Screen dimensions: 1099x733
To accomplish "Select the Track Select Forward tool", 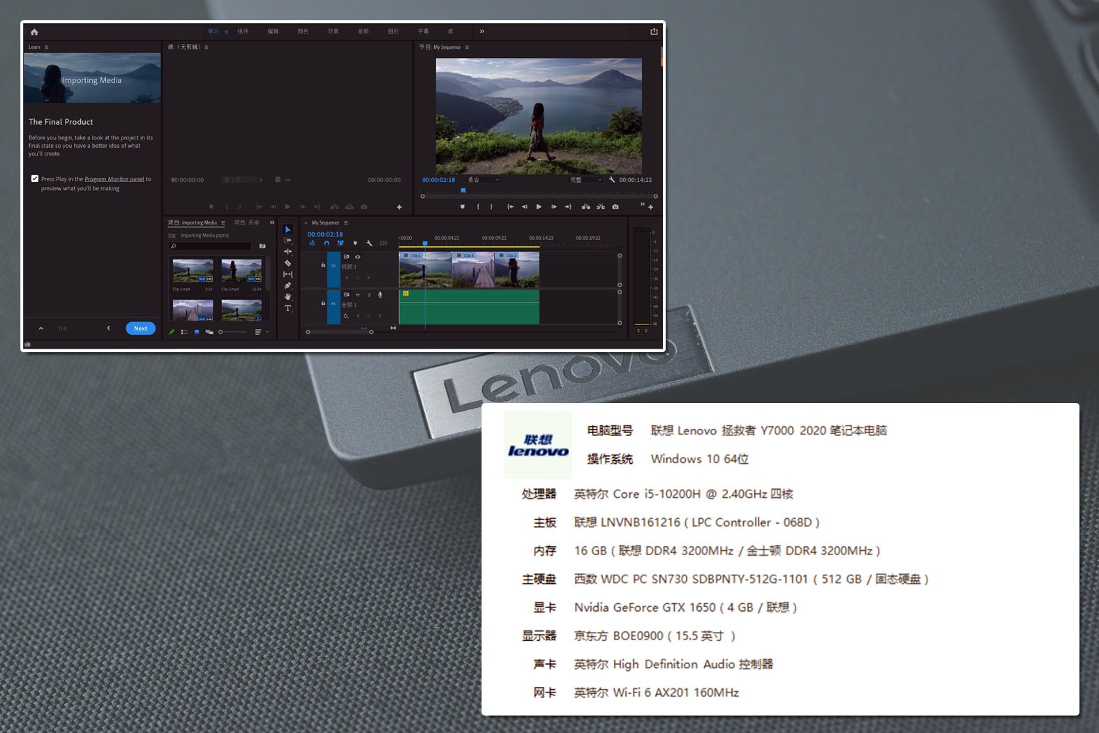I will click(287, 240).
